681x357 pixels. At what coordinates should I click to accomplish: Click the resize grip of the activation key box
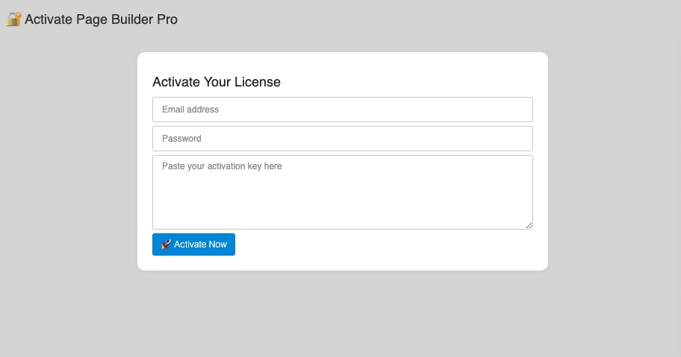[529, 225]
